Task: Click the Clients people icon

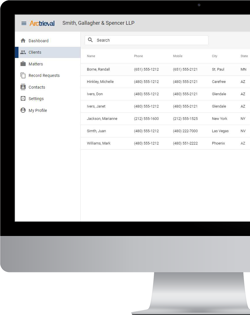Action: tap(23, 52)
